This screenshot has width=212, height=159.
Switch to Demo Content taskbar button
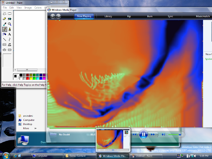[x=80, y=156]
